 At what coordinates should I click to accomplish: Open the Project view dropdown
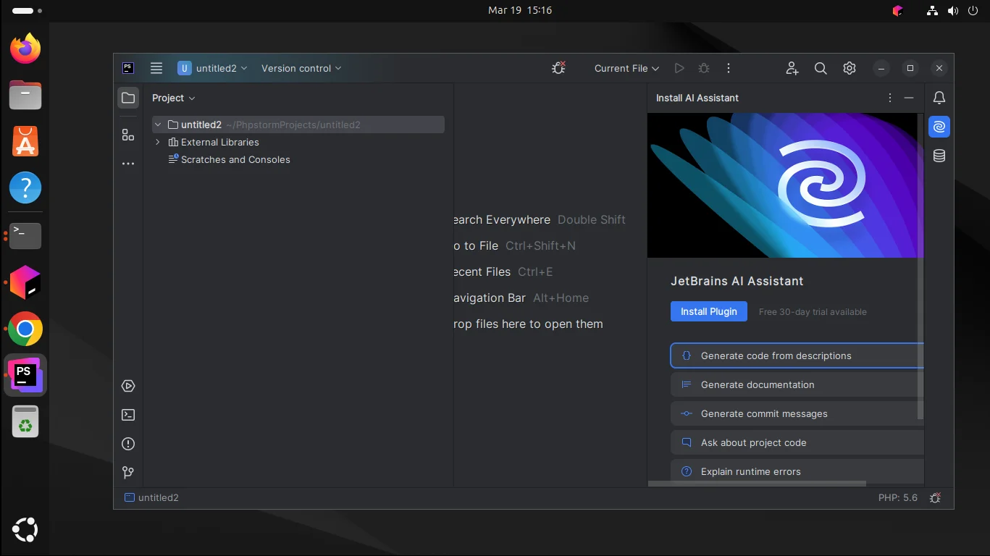tap(173, 98)
